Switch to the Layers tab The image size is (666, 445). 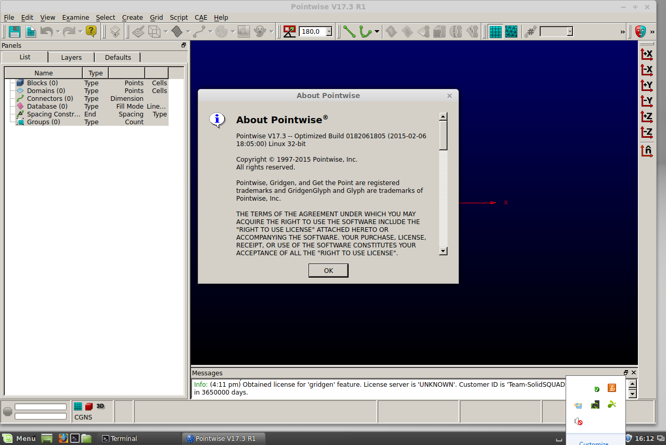(x=71, y=57)
